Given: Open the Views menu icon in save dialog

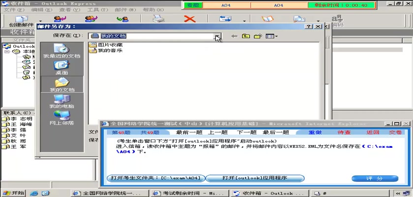Looking at the screenshot, I should pyautogui.click(x=271, y=36).
